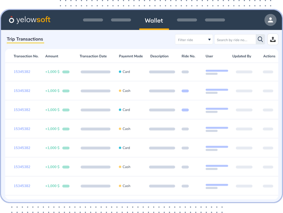Click the last row's +1,000 $ amount
This screenshot has width=283, height=213.
pos(52,186)
